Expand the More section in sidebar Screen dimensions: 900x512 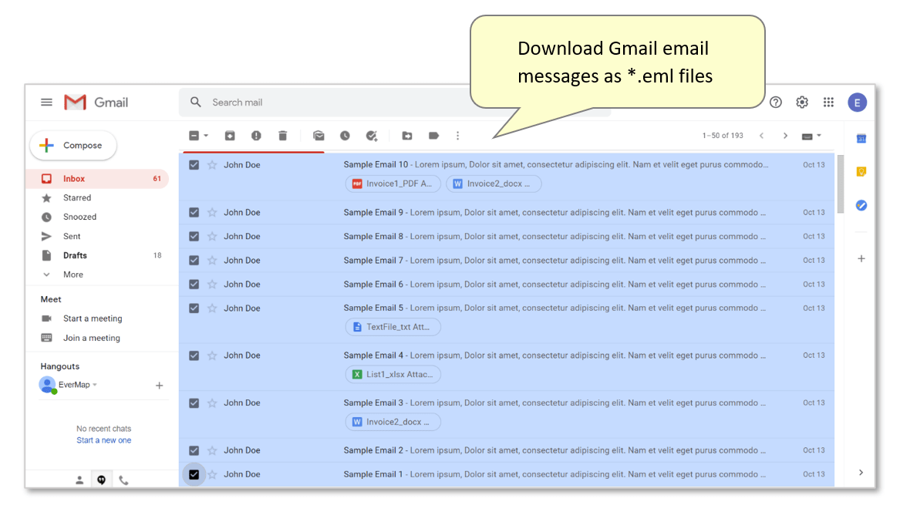(x=72, y=275)
